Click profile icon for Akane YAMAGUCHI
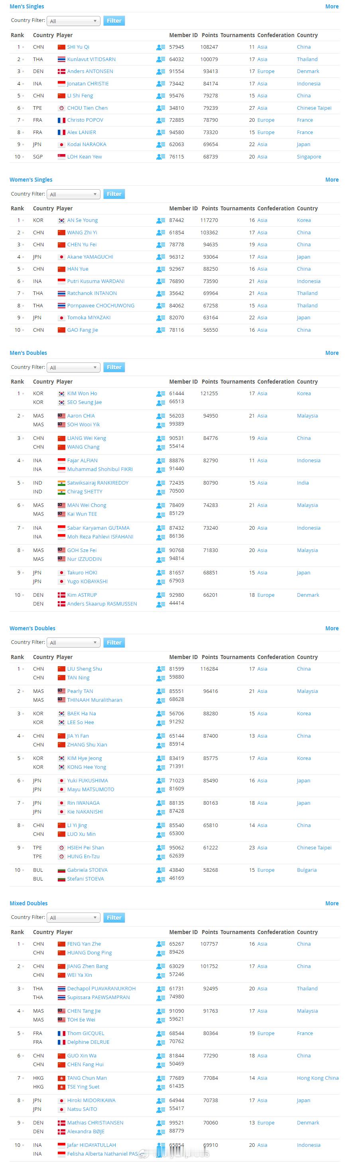 [160, 257]
